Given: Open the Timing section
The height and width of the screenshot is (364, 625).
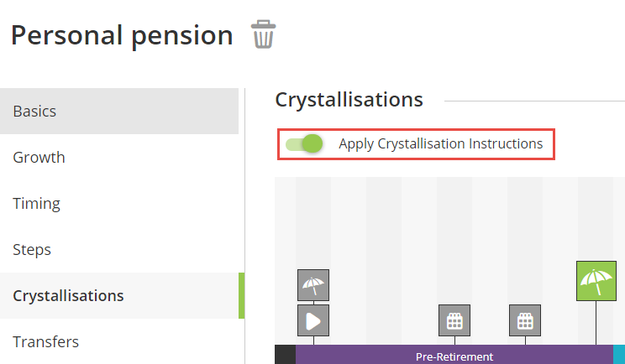Looking at the screenshot, I should (x=119, y=203).
